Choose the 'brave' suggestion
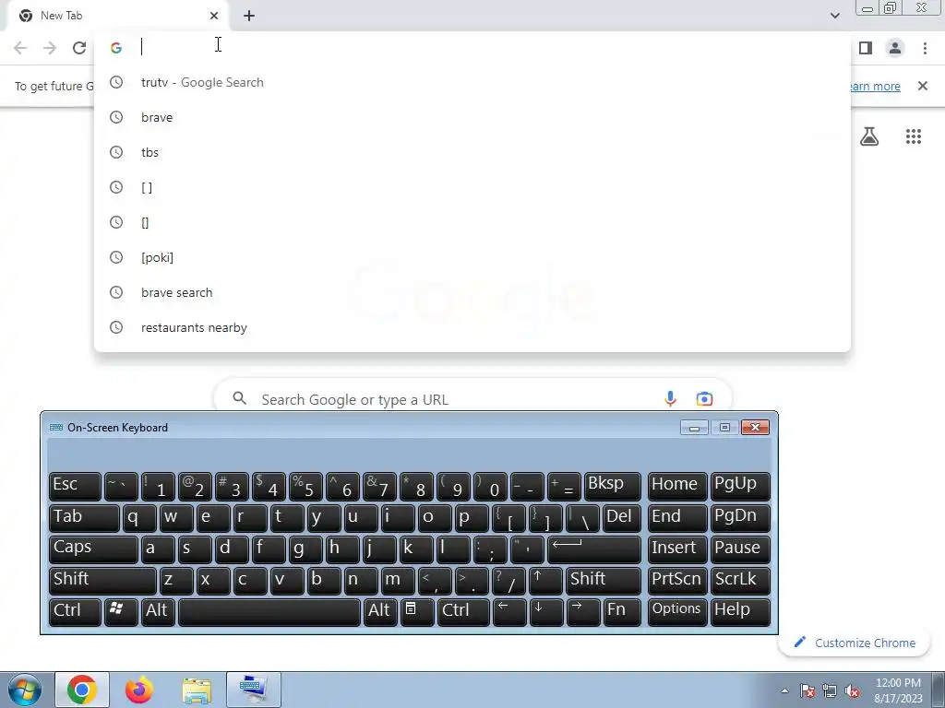Image resolution: width=945 pixels, height=708 pixels. tap(472, 117)
